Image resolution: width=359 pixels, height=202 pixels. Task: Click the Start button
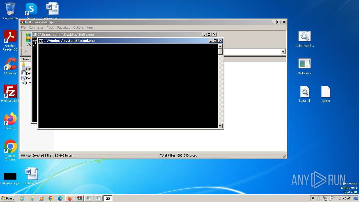(x=8, y=198)
